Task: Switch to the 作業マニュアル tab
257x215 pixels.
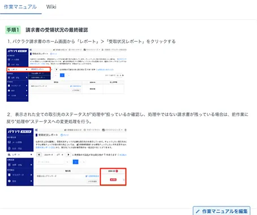Action: pos(20,7)
